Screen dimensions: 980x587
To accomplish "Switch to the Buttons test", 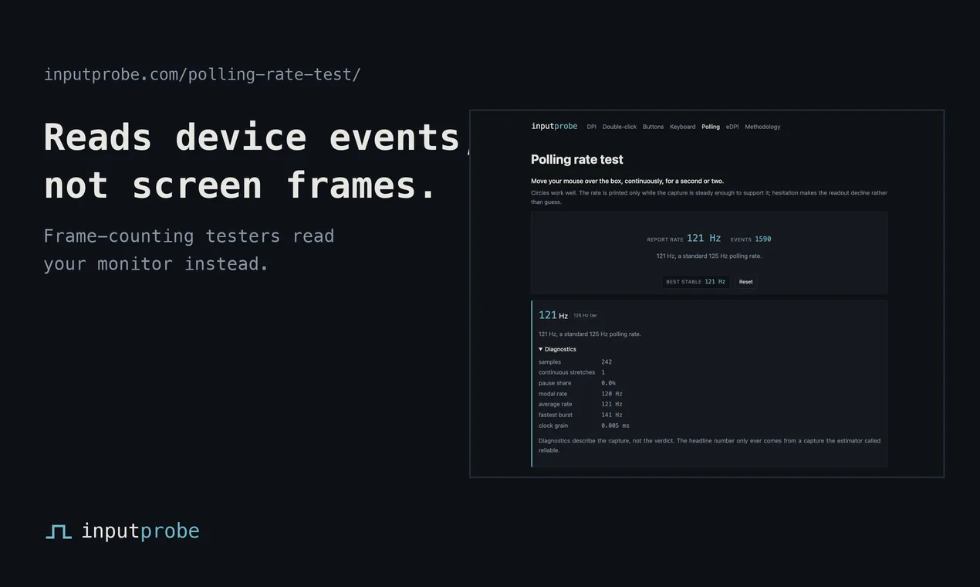I will click(653, 127).
